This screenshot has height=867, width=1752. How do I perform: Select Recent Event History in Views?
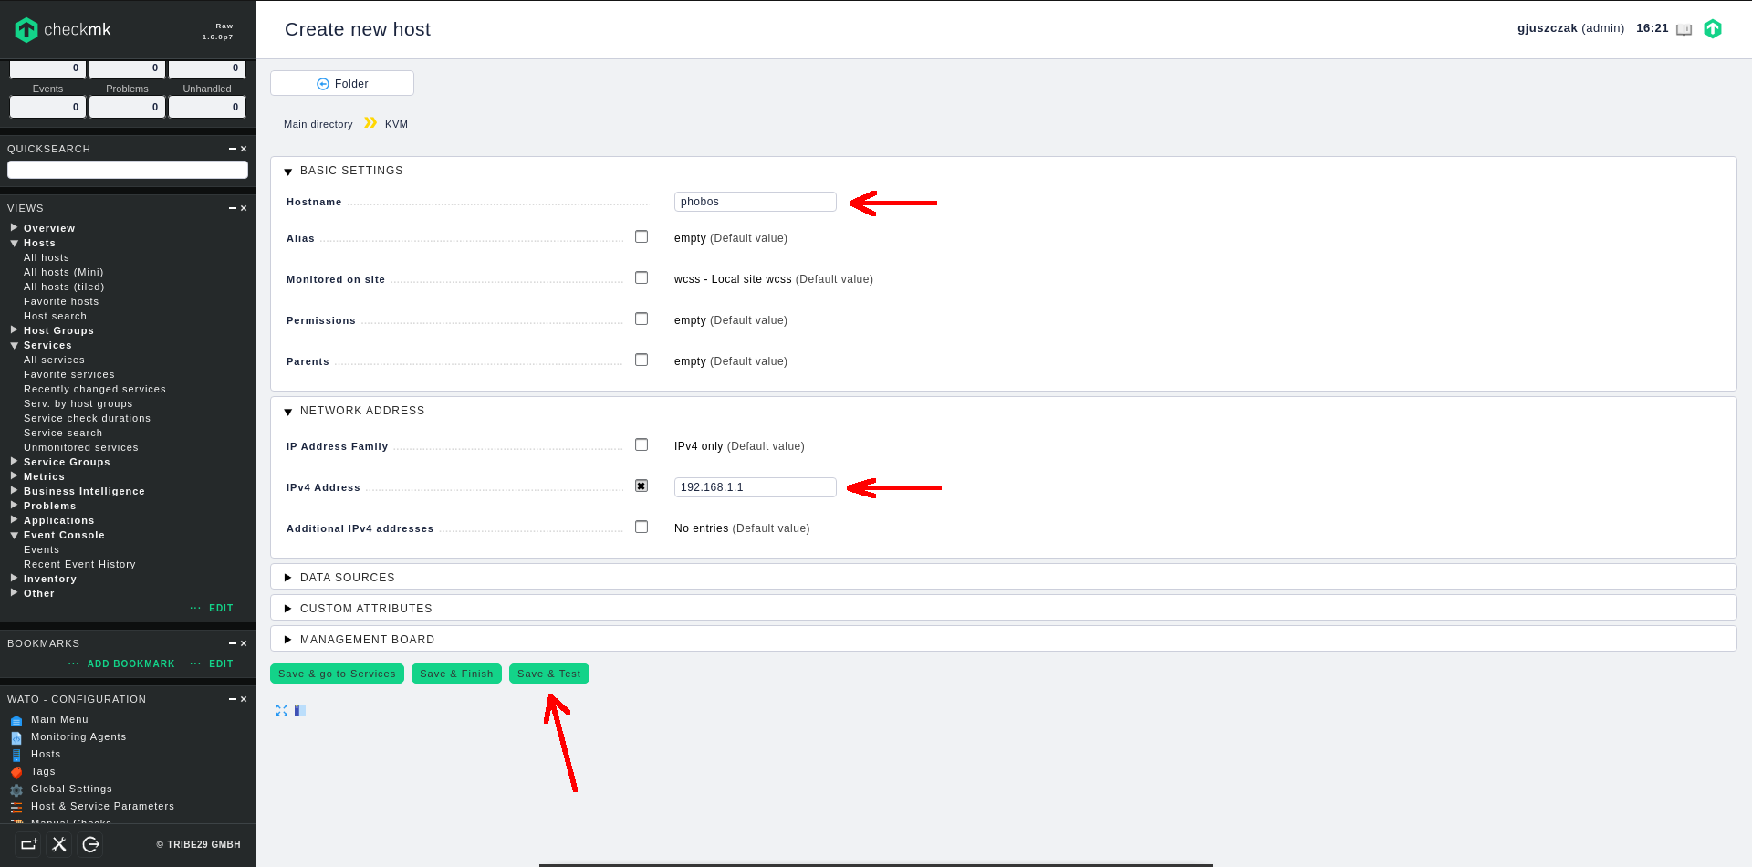coord(79,565)
